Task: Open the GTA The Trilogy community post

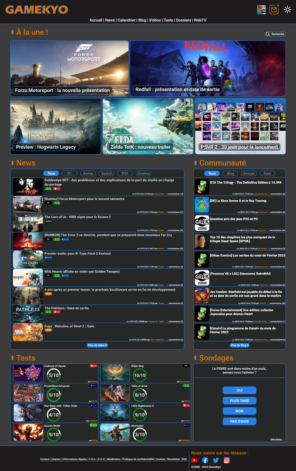Action: [240, 187]
